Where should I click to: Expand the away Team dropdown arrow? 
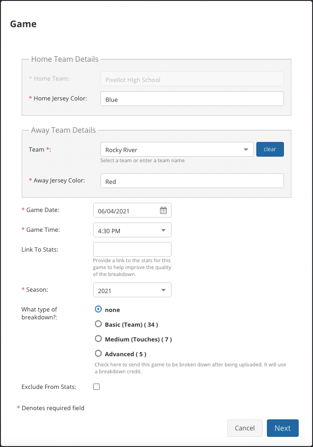[246, 149]
